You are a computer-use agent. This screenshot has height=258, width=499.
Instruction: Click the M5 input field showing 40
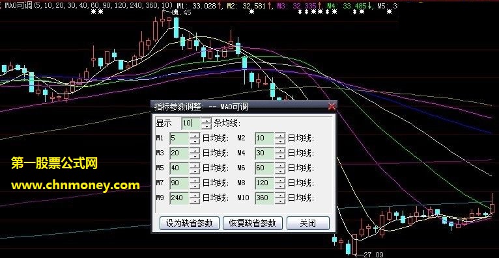(x=180, y=168)
